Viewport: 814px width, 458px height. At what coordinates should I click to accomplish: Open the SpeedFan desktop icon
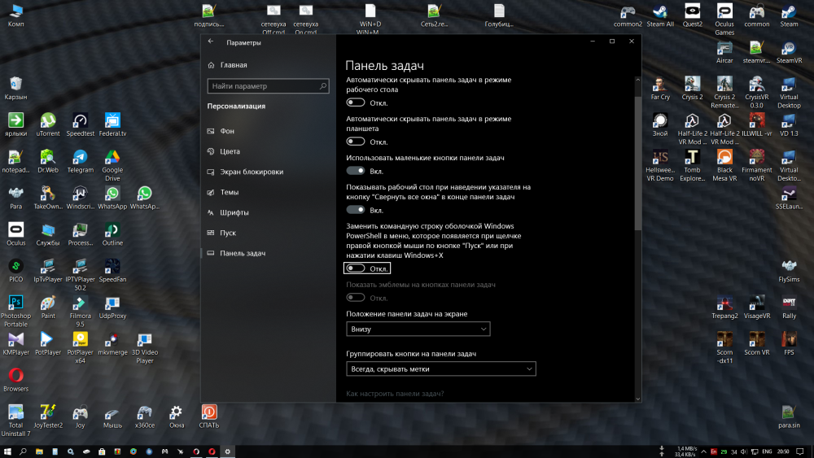coord(112,266)
